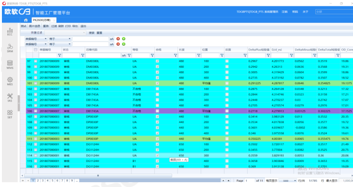Jump to the first page of results
This screenshot has height=187, width=353.
coord(23,180)
